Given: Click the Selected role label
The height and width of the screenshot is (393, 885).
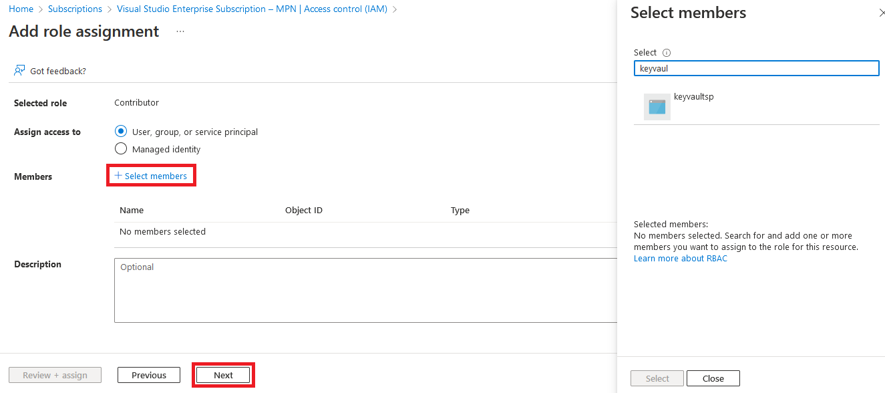Looking at the screenshot, I should pos(41,103).
